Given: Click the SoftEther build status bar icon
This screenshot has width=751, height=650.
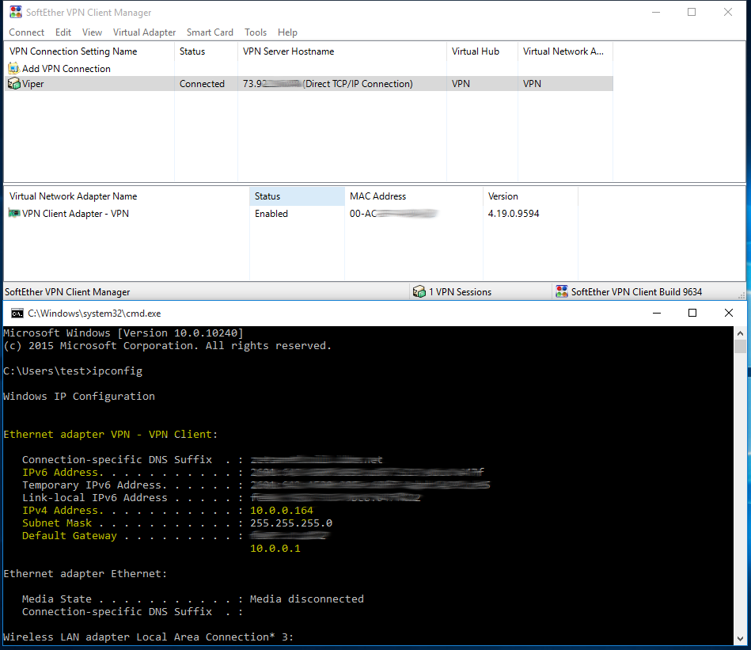Looking at the screenshot, I should (561, 291).
